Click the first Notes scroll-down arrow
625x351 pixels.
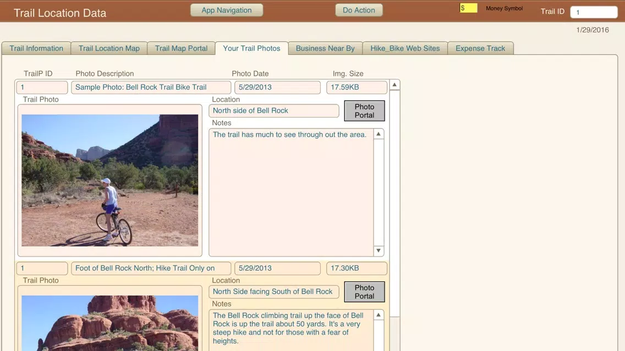pos(379,250)
